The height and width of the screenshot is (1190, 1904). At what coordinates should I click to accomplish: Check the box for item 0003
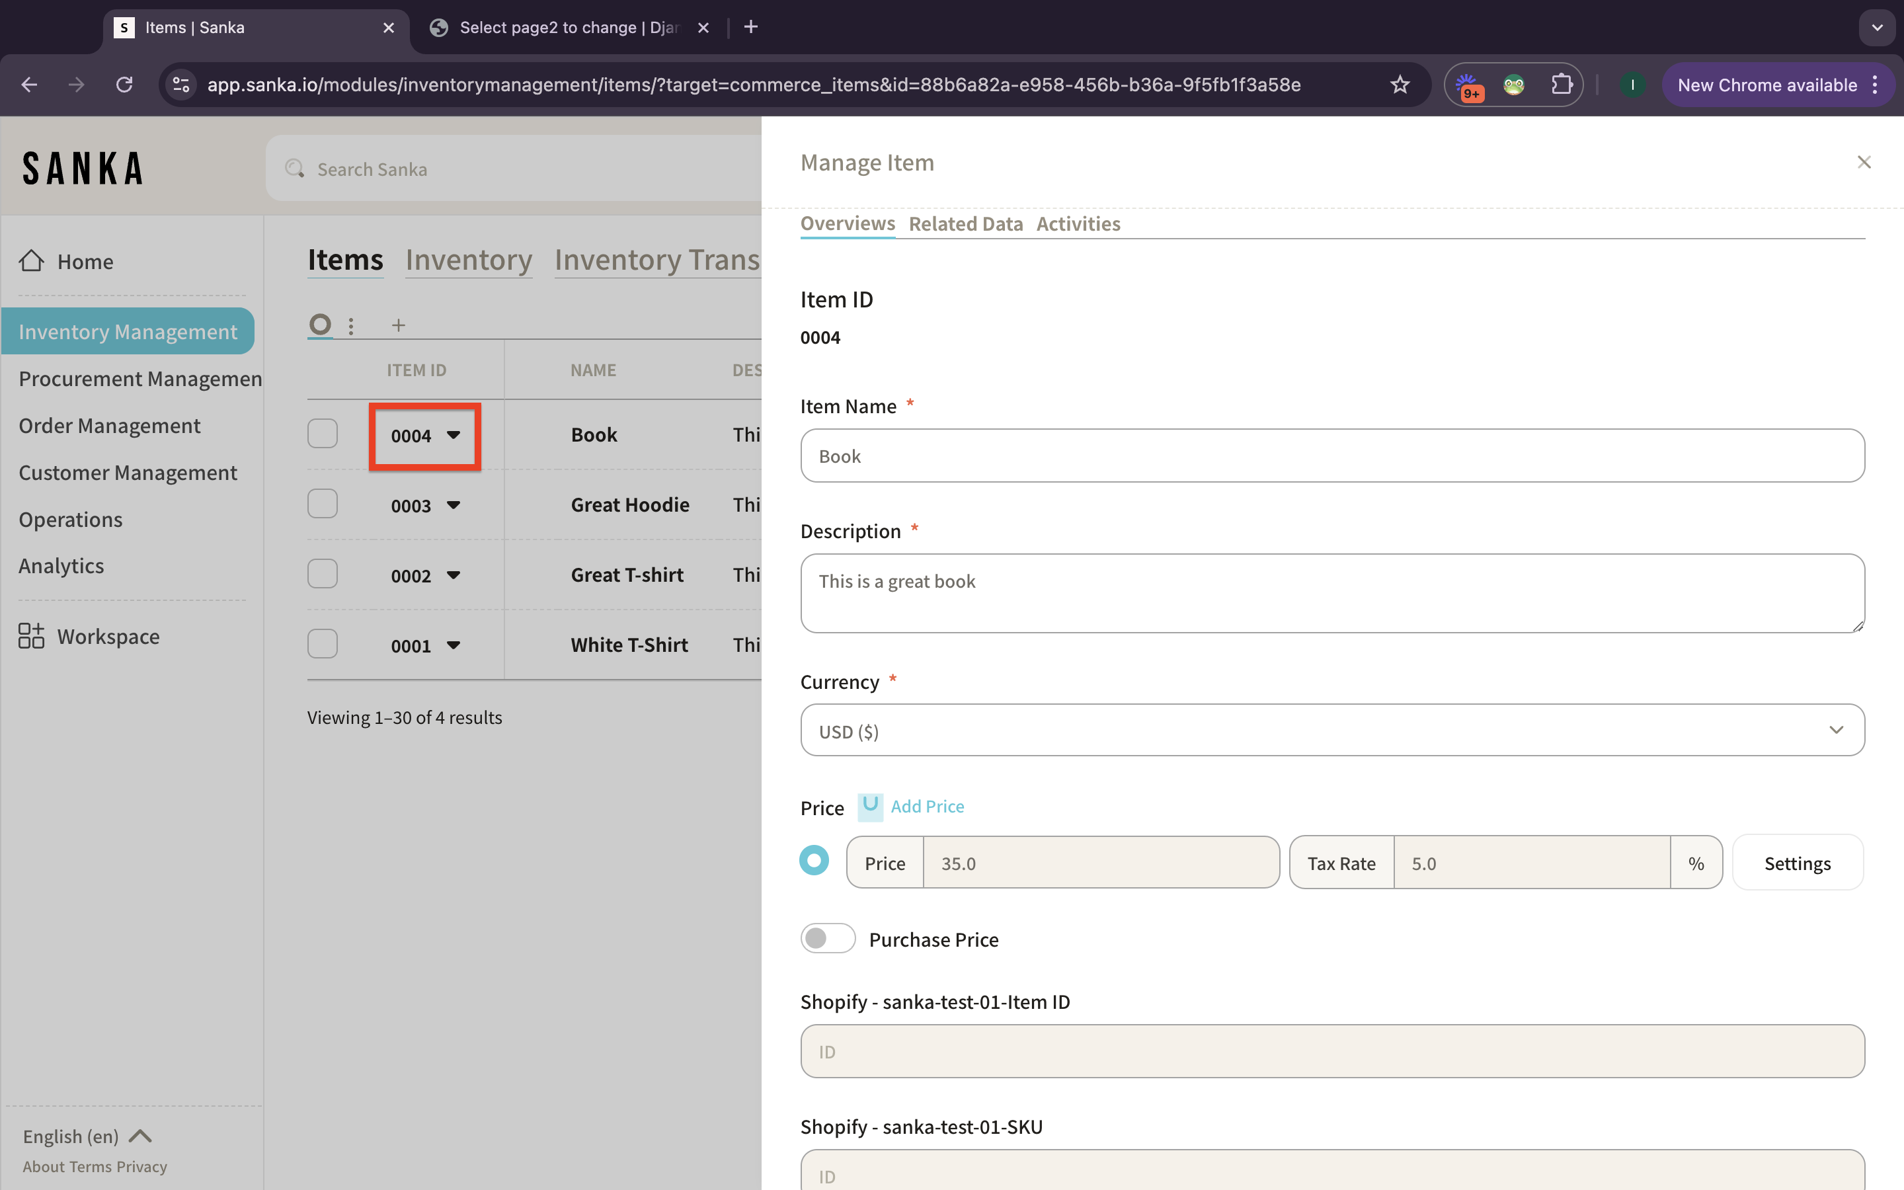pos(323,504)
